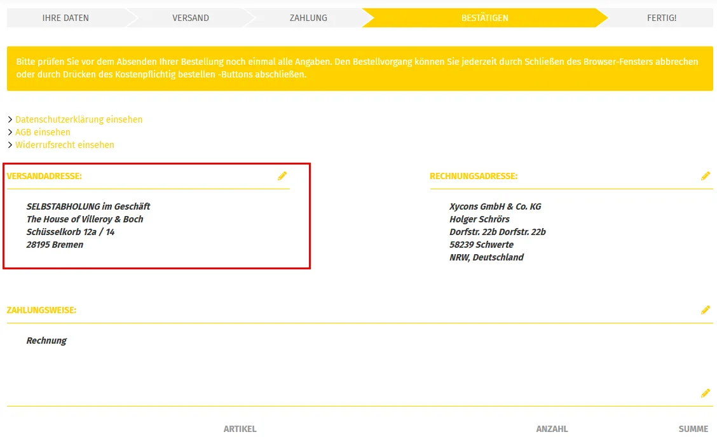Select the BESTÄTIGEN step
717x439 pixels.
pos(485,18)
